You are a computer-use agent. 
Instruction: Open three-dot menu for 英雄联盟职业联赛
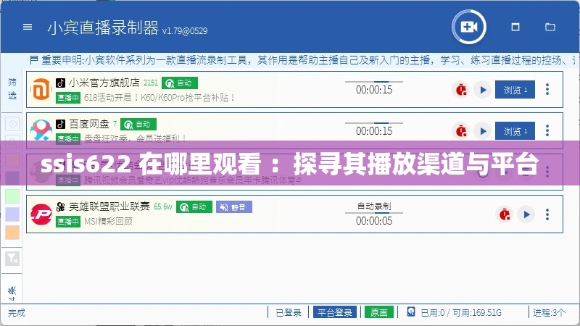pyautogui.click(x=547, y=214)
